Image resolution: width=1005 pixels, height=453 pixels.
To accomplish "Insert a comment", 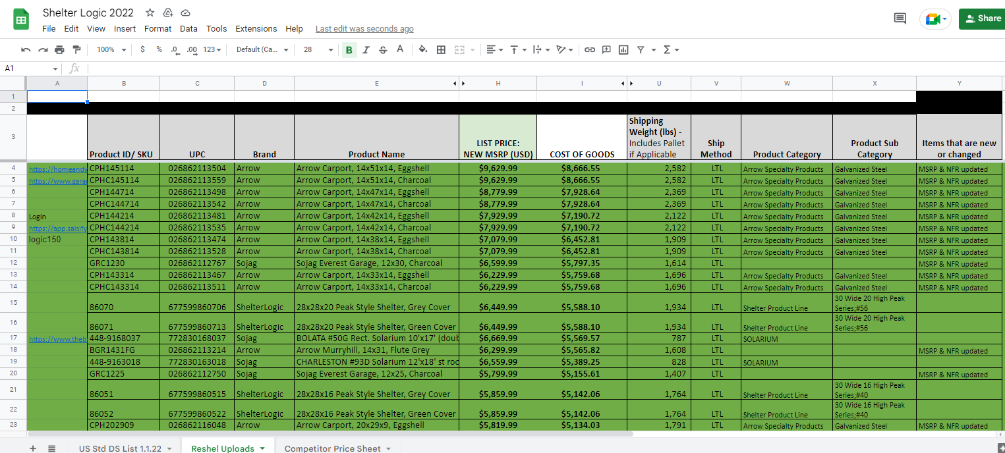I will coord(606,49).
